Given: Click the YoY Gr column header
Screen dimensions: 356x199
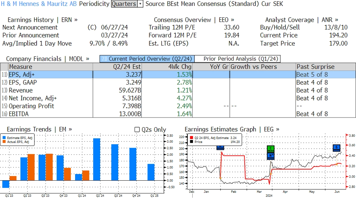Looking at the screenshot, I should coord(211,67).
